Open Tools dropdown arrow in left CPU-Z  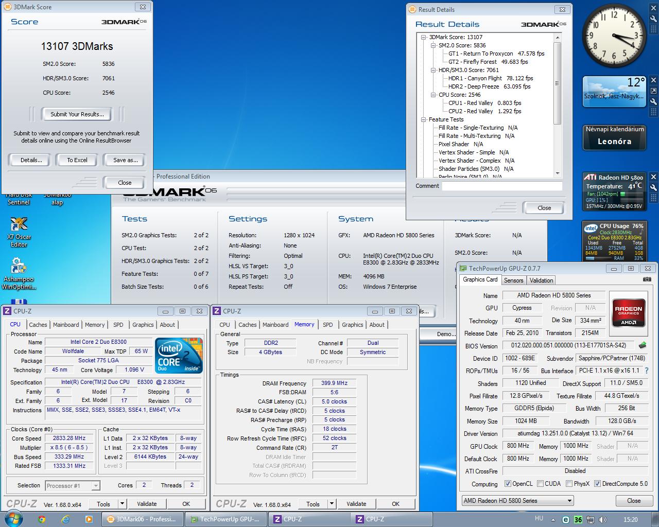123,504
